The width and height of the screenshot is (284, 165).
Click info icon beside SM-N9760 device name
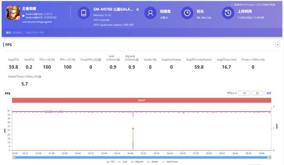coord(138,9)
